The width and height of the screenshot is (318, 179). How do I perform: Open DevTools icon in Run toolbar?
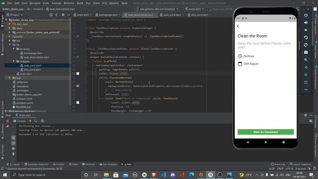point(42,121)
